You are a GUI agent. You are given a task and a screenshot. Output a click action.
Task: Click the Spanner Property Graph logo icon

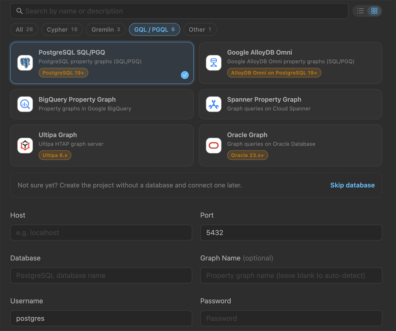click(214, 104)
